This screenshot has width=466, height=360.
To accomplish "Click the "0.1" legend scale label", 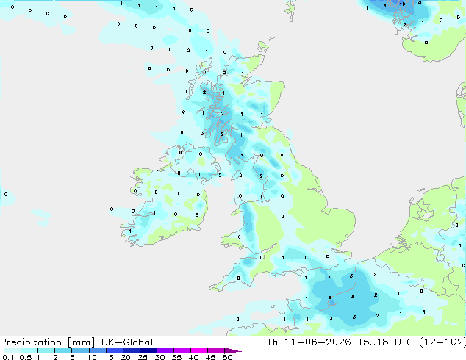I will [8, 357].
